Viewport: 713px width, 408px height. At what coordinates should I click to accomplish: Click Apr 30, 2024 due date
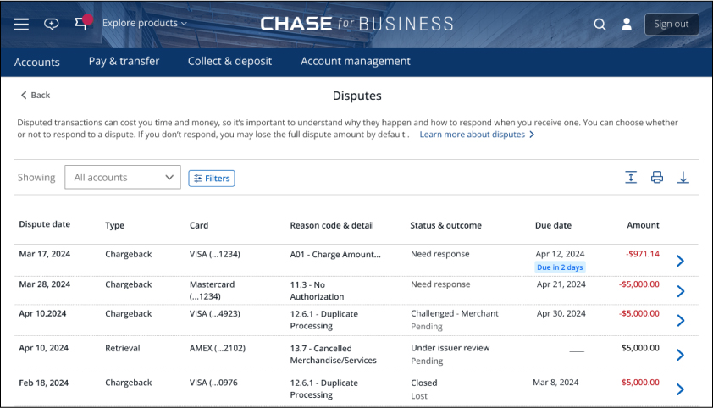coord(561,313)
